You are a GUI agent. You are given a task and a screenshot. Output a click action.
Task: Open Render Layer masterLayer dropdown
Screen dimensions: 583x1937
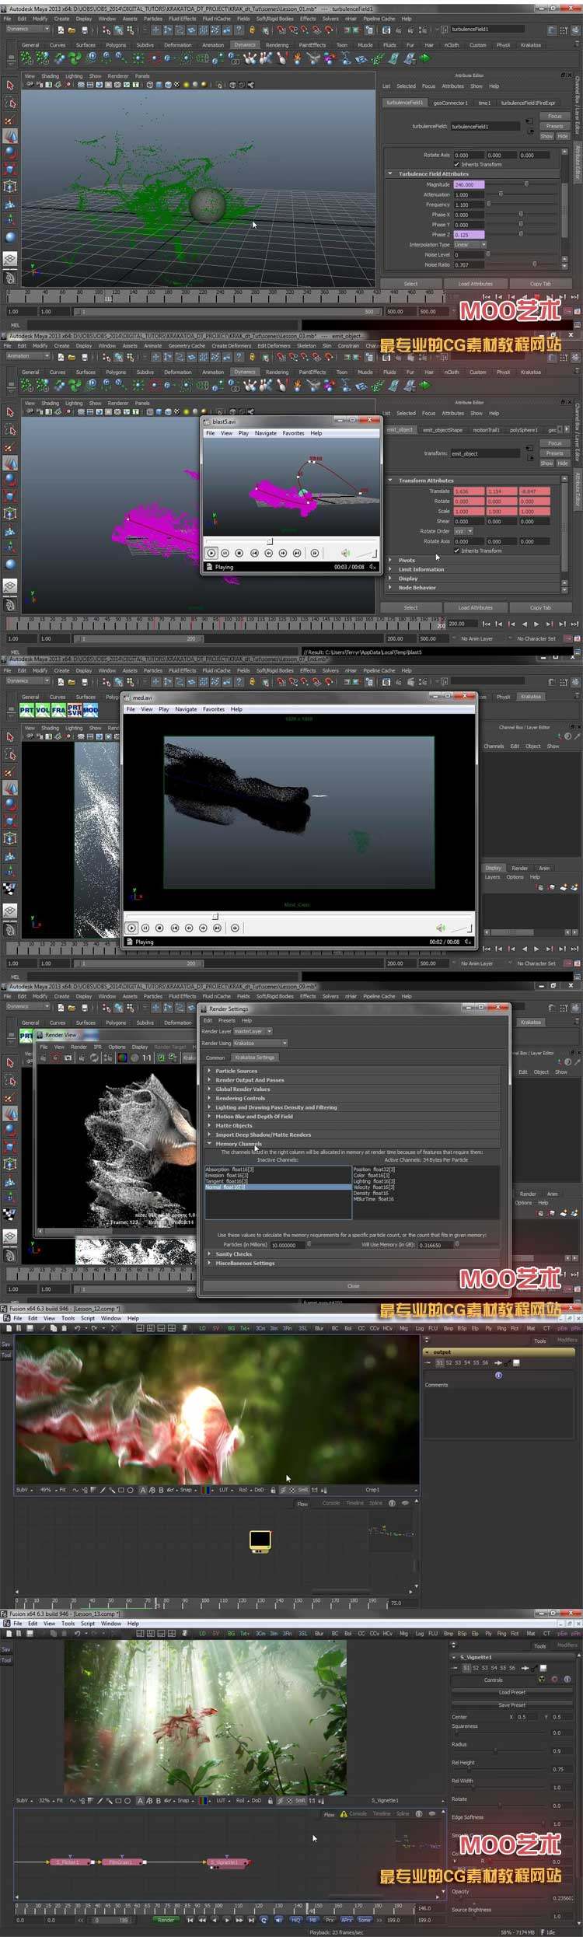point(253,1031)
